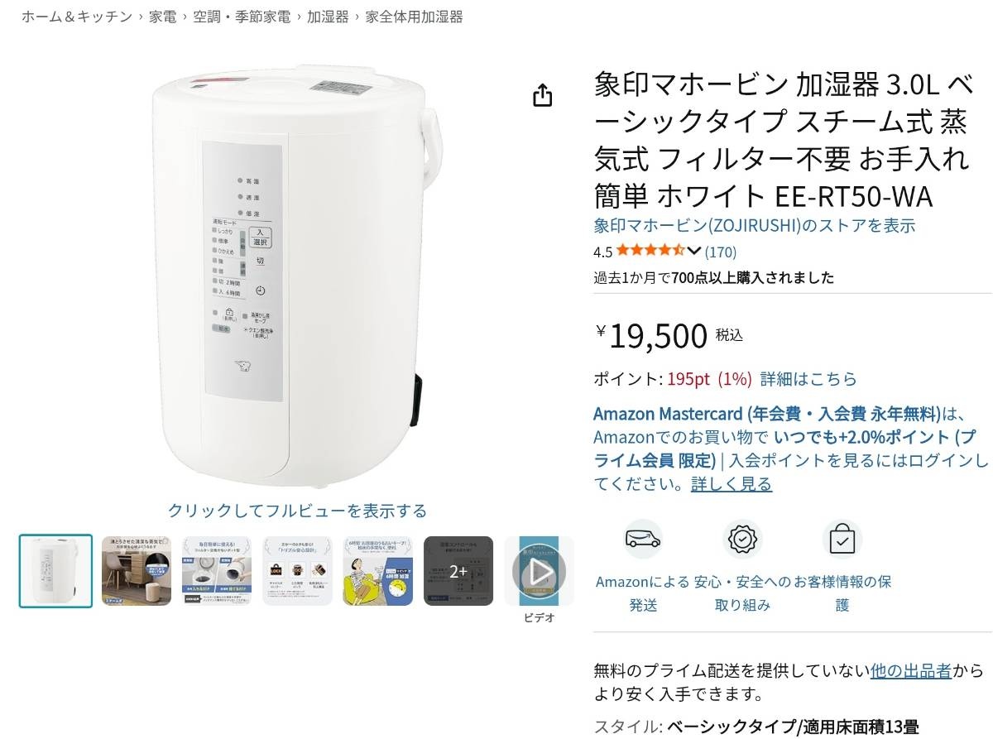Visit the 象印マホービン(ZOJIRUSHI) store link
This screenshot has height=739, width=993.
pyautogui.click(x=755, y=225)
